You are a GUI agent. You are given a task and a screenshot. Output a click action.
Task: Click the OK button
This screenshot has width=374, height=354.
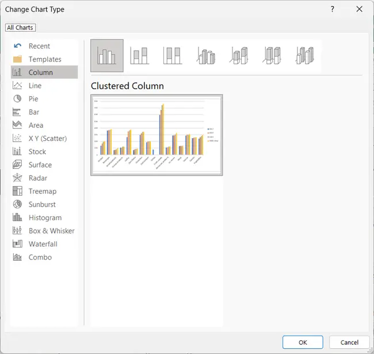[303, 342]
